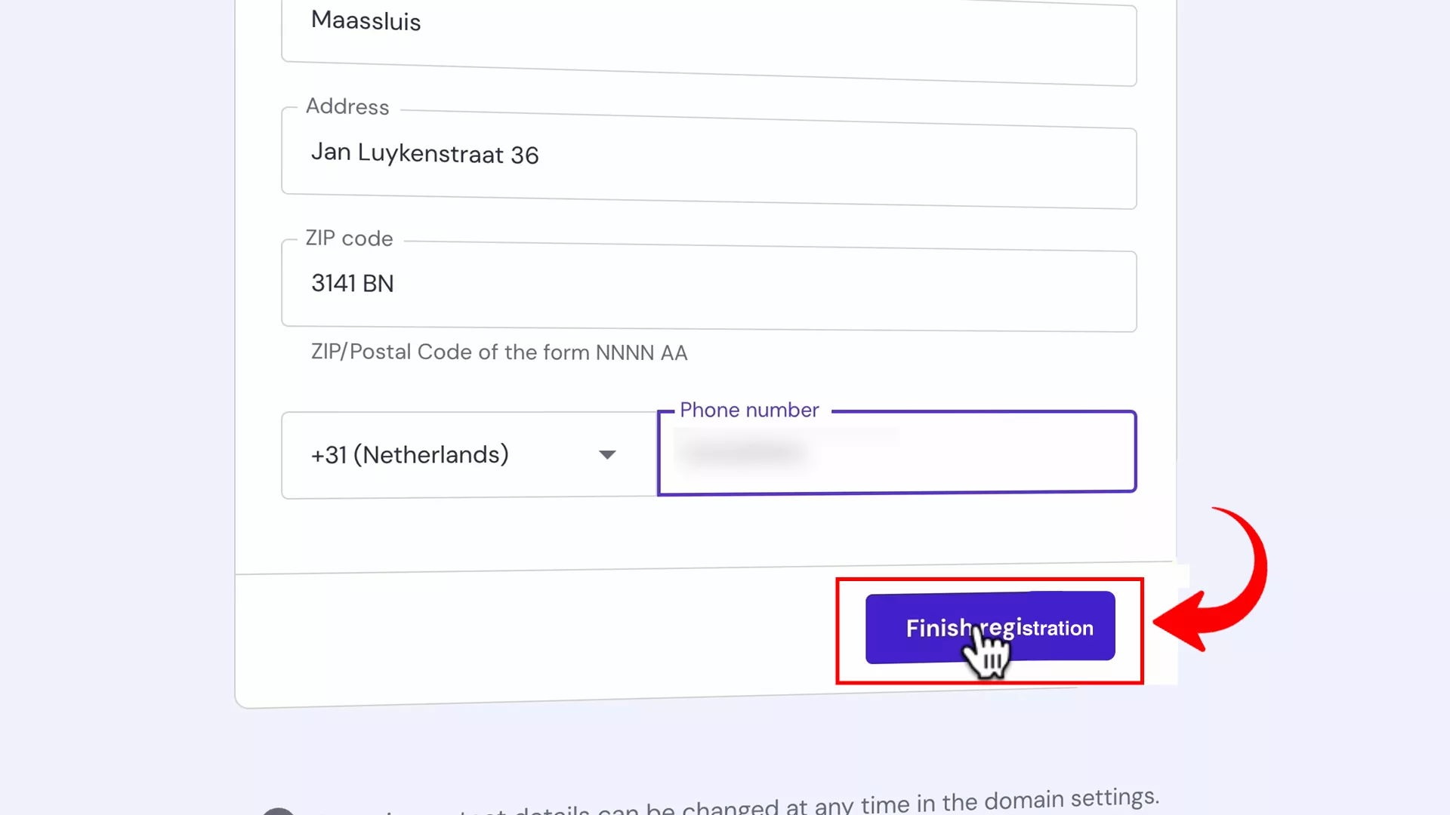Focus the Phone number input field

896,453
